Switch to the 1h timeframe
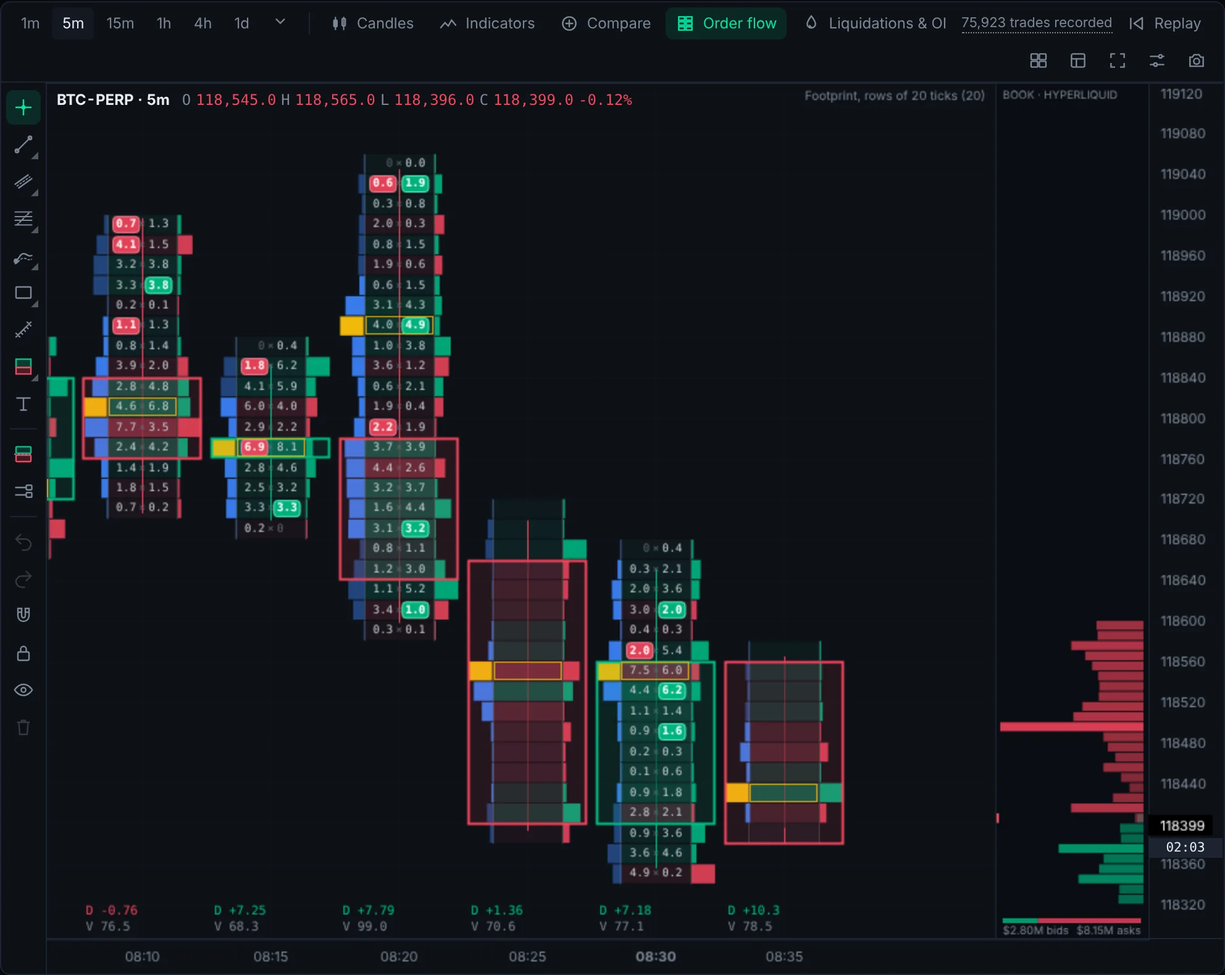 164,23
